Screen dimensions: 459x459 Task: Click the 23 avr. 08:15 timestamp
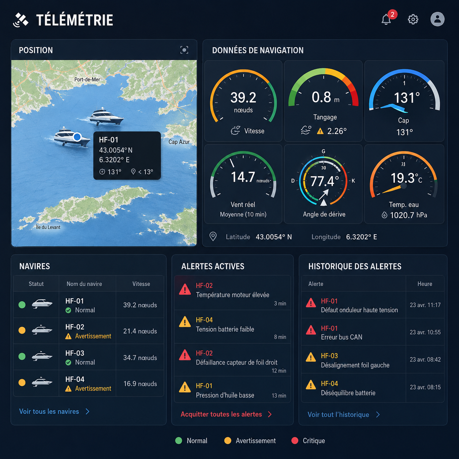coord(425,387)
